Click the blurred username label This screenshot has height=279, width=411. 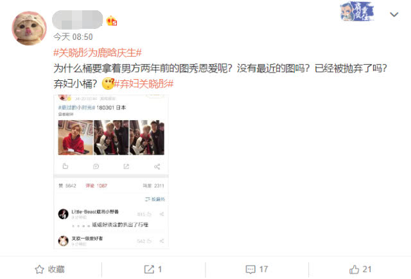78,20
